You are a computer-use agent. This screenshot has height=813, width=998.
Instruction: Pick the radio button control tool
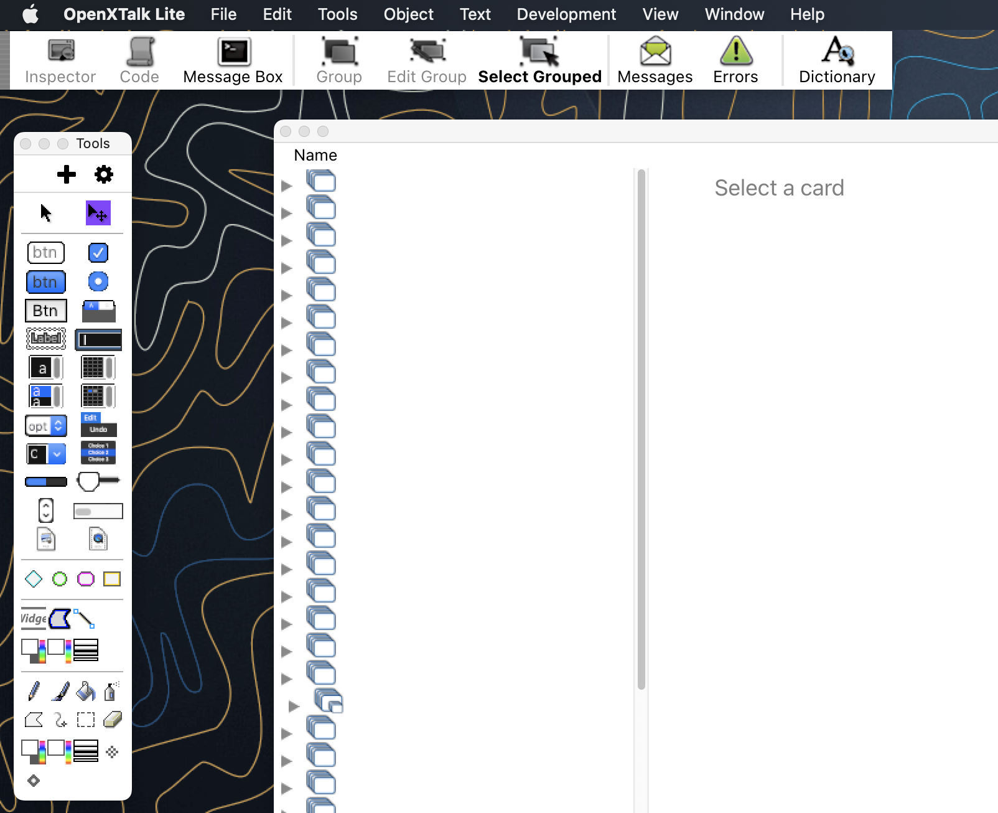[98, 281]
